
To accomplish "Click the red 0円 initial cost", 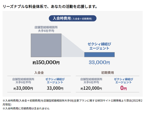I will click(123, 88).
